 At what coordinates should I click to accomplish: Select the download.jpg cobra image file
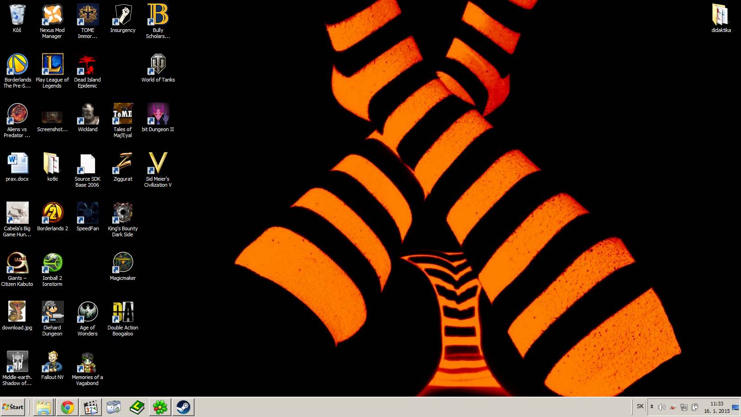17,316
